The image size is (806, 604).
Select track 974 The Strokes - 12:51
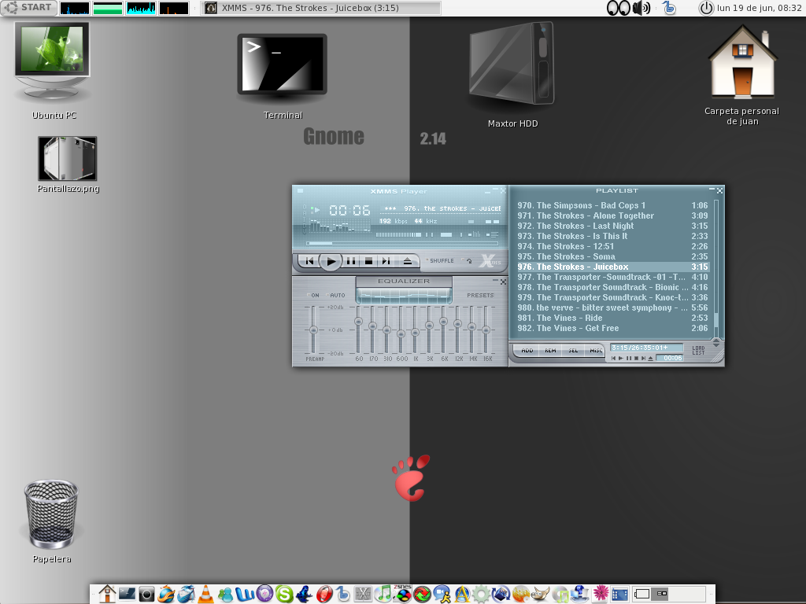(x=612, y=246)
